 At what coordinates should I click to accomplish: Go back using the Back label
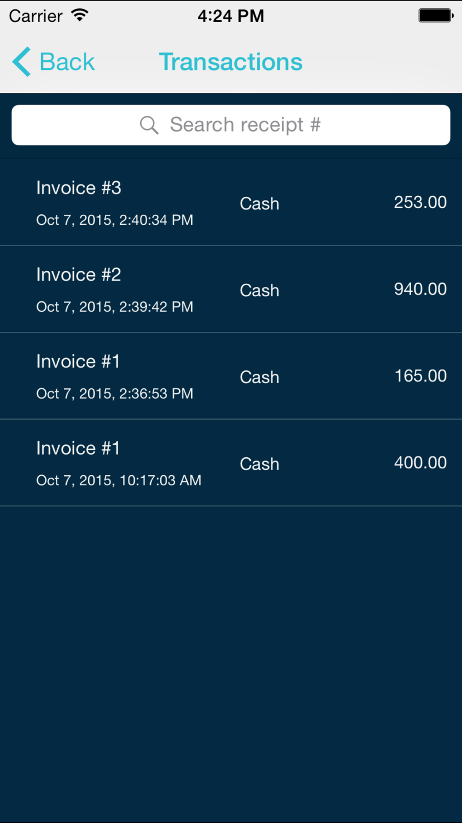point(67,62)
